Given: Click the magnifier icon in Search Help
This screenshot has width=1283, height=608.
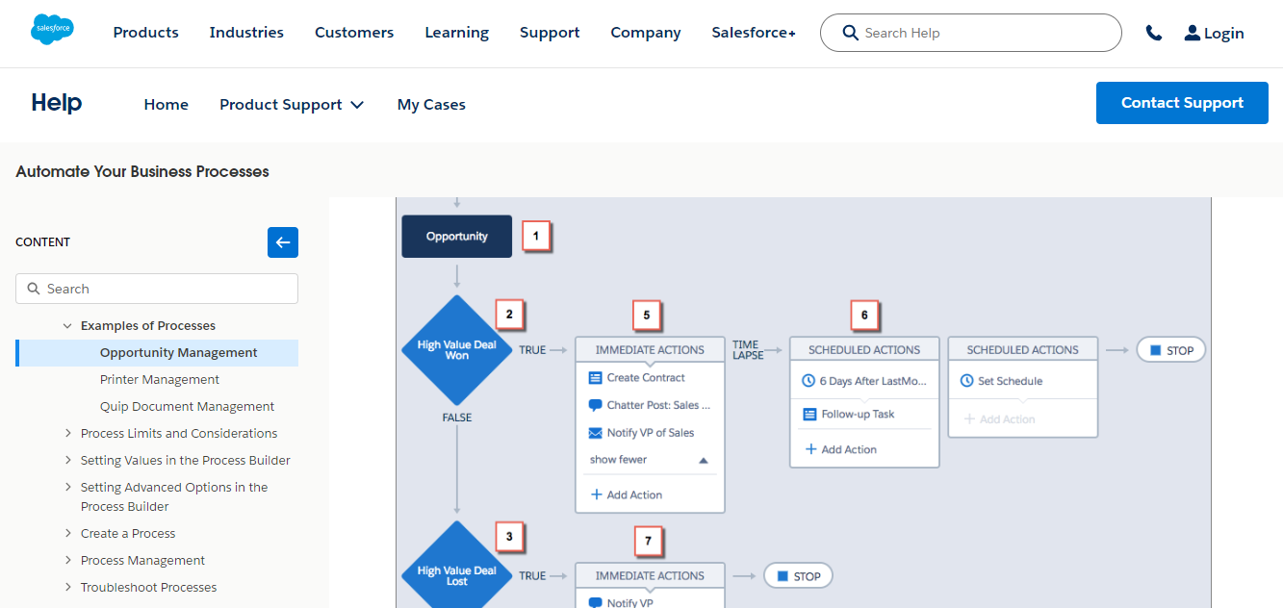Looking at the screenshot, I should 850,33.
